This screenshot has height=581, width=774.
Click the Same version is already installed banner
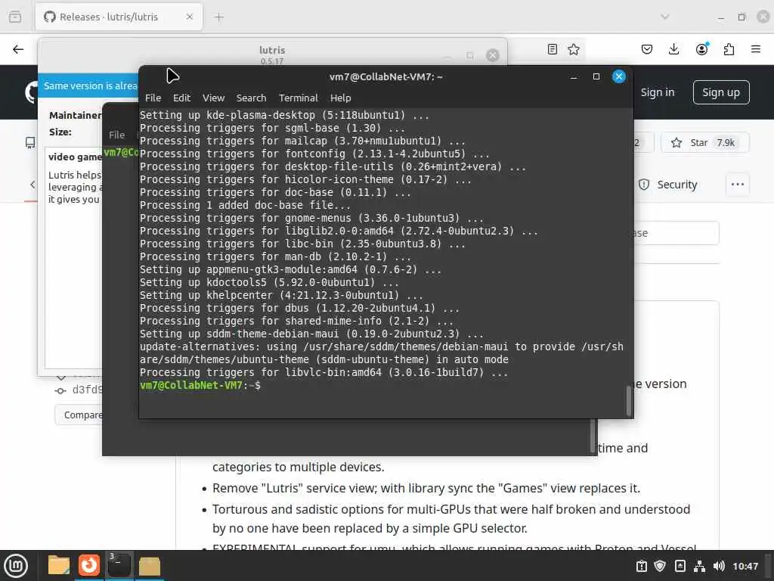(89, 86)
